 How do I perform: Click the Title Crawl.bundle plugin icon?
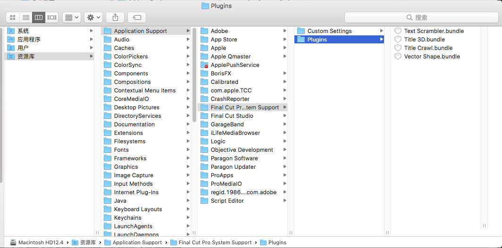pos(398,48)
